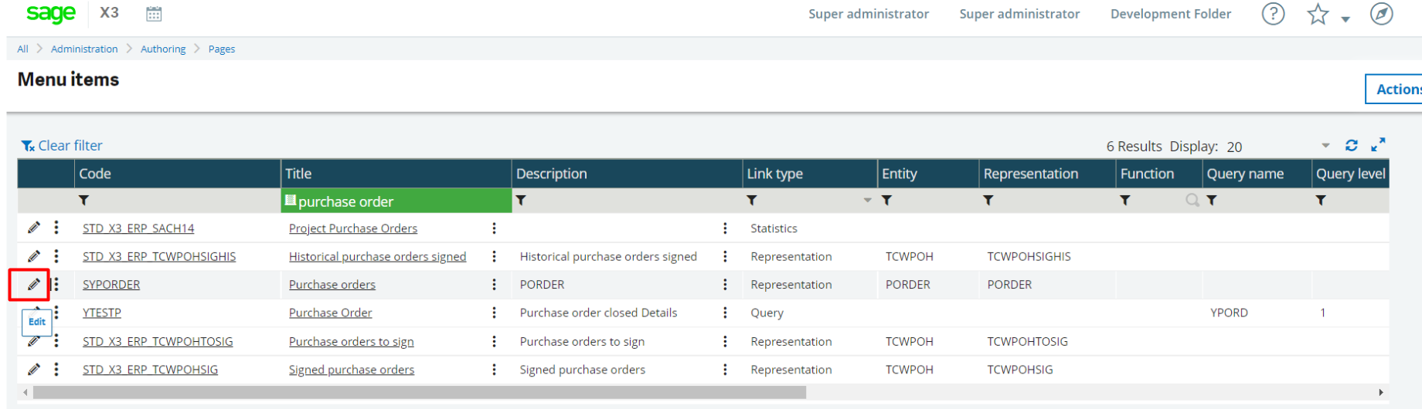Expand the favorites dropdown arrow
Image resolution: width=1422 pixels, height=409 pixels.
(x=1345, y=19)
